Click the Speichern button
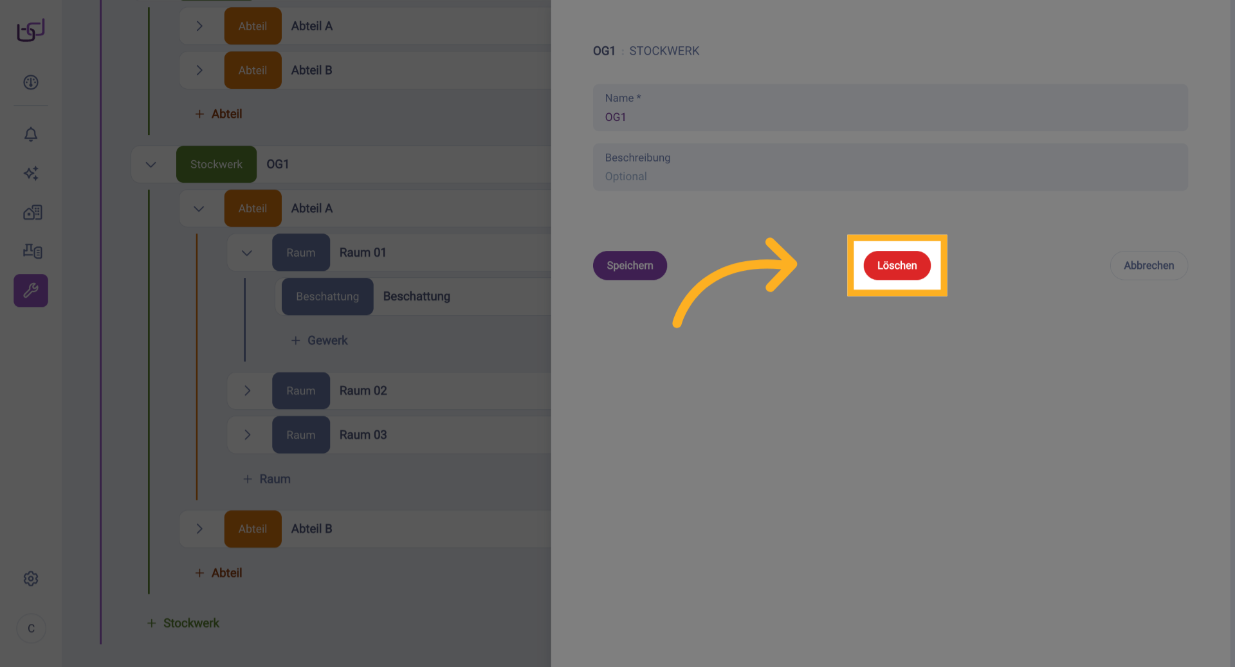The width and height of the screenshot is (1235, 667). click(630, 266)
